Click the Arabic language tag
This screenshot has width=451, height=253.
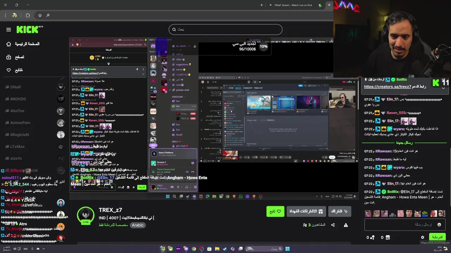coord(138,225)
